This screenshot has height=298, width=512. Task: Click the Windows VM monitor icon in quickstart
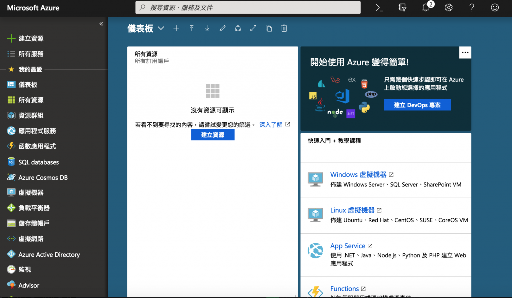click(x=316, y=179)
